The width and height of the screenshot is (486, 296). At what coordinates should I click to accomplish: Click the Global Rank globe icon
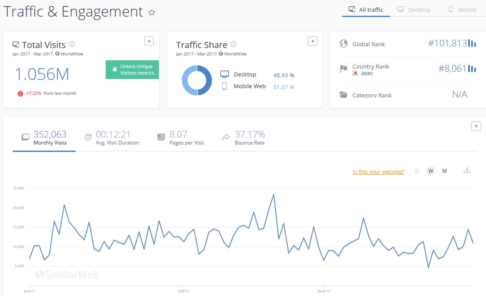[344, 44]
